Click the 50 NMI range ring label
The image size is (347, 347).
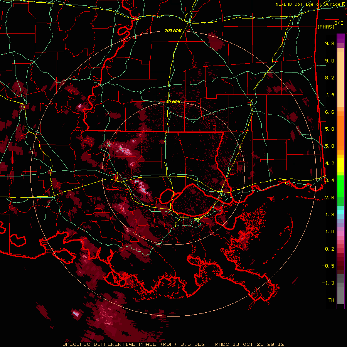coord(173,102)
